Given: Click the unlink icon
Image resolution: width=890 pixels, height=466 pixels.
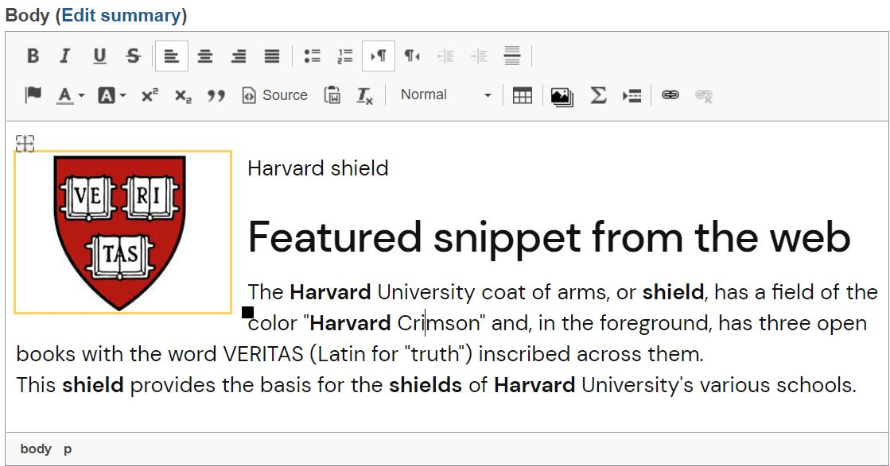Looking at the screenshot, I should pos(704,96).
